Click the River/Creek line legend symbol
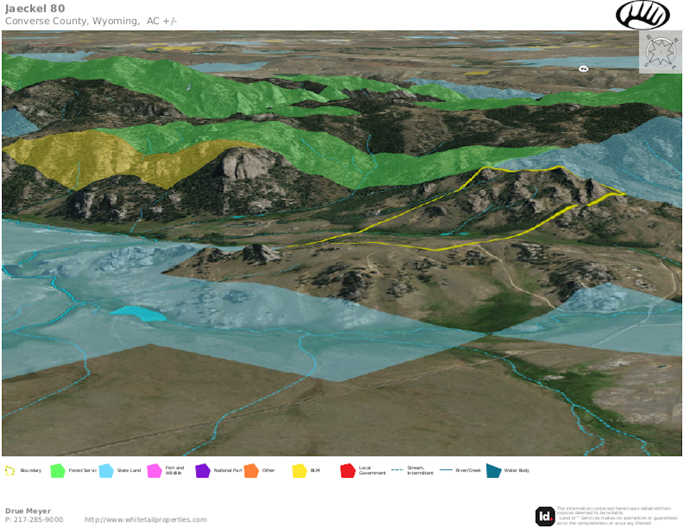684x529 pixels. coord(445,471)
